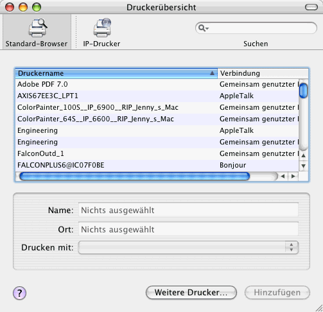The image size is (323, 312).
Task: Select the Adobe PDF 7.0 printer row
Action: point(157,84)
